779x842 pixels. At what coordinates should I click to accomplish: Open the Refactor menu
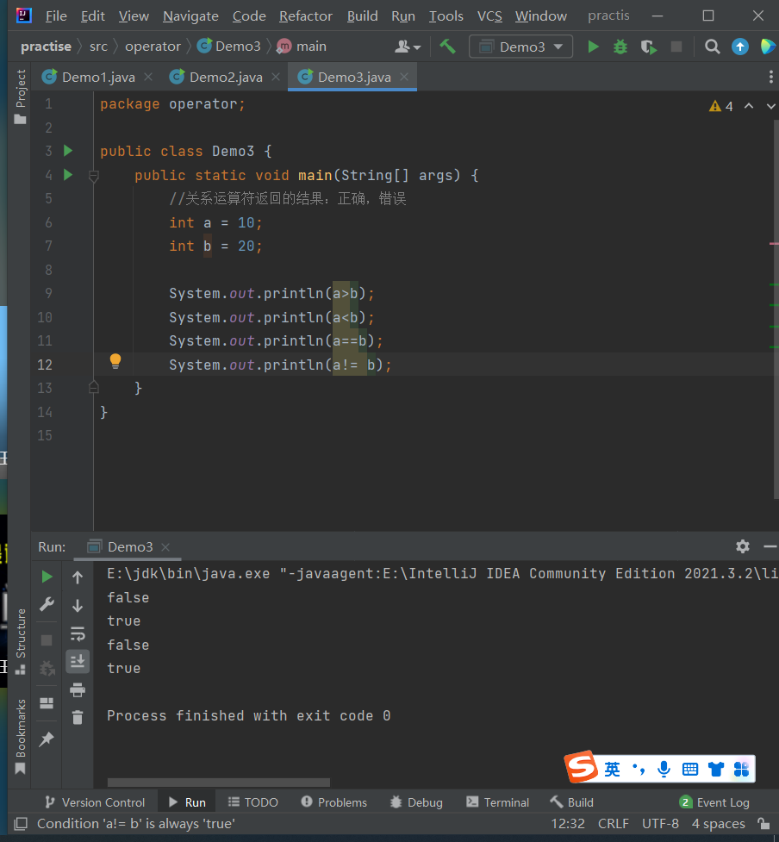[305, 16]
